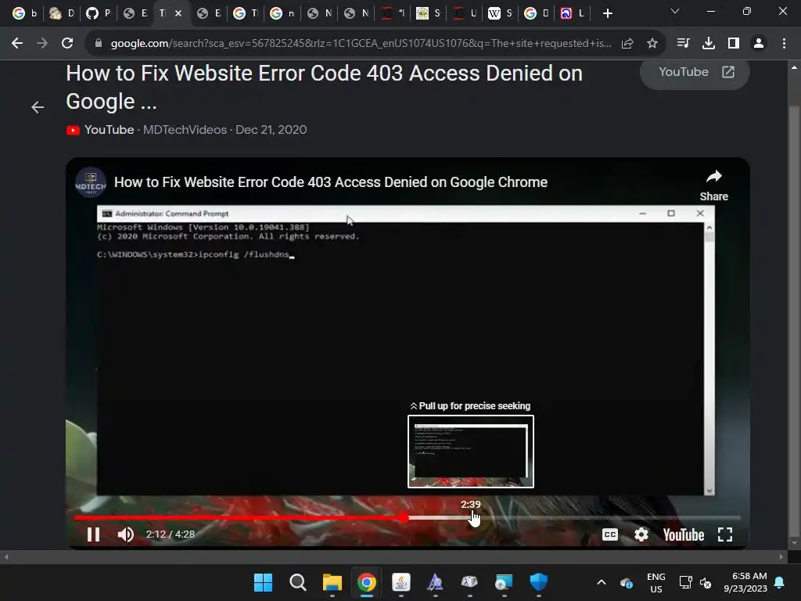The height and width of the screenshot is (601, 801).
Task: Share the video with the Share arrow
Action: point(713,185)
